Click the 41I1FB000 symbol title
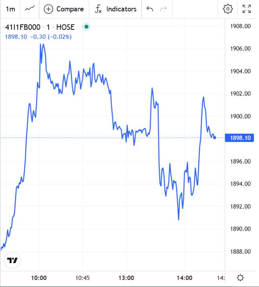The height and width of the screenshot is (287, 259). [x=23, y=27]
